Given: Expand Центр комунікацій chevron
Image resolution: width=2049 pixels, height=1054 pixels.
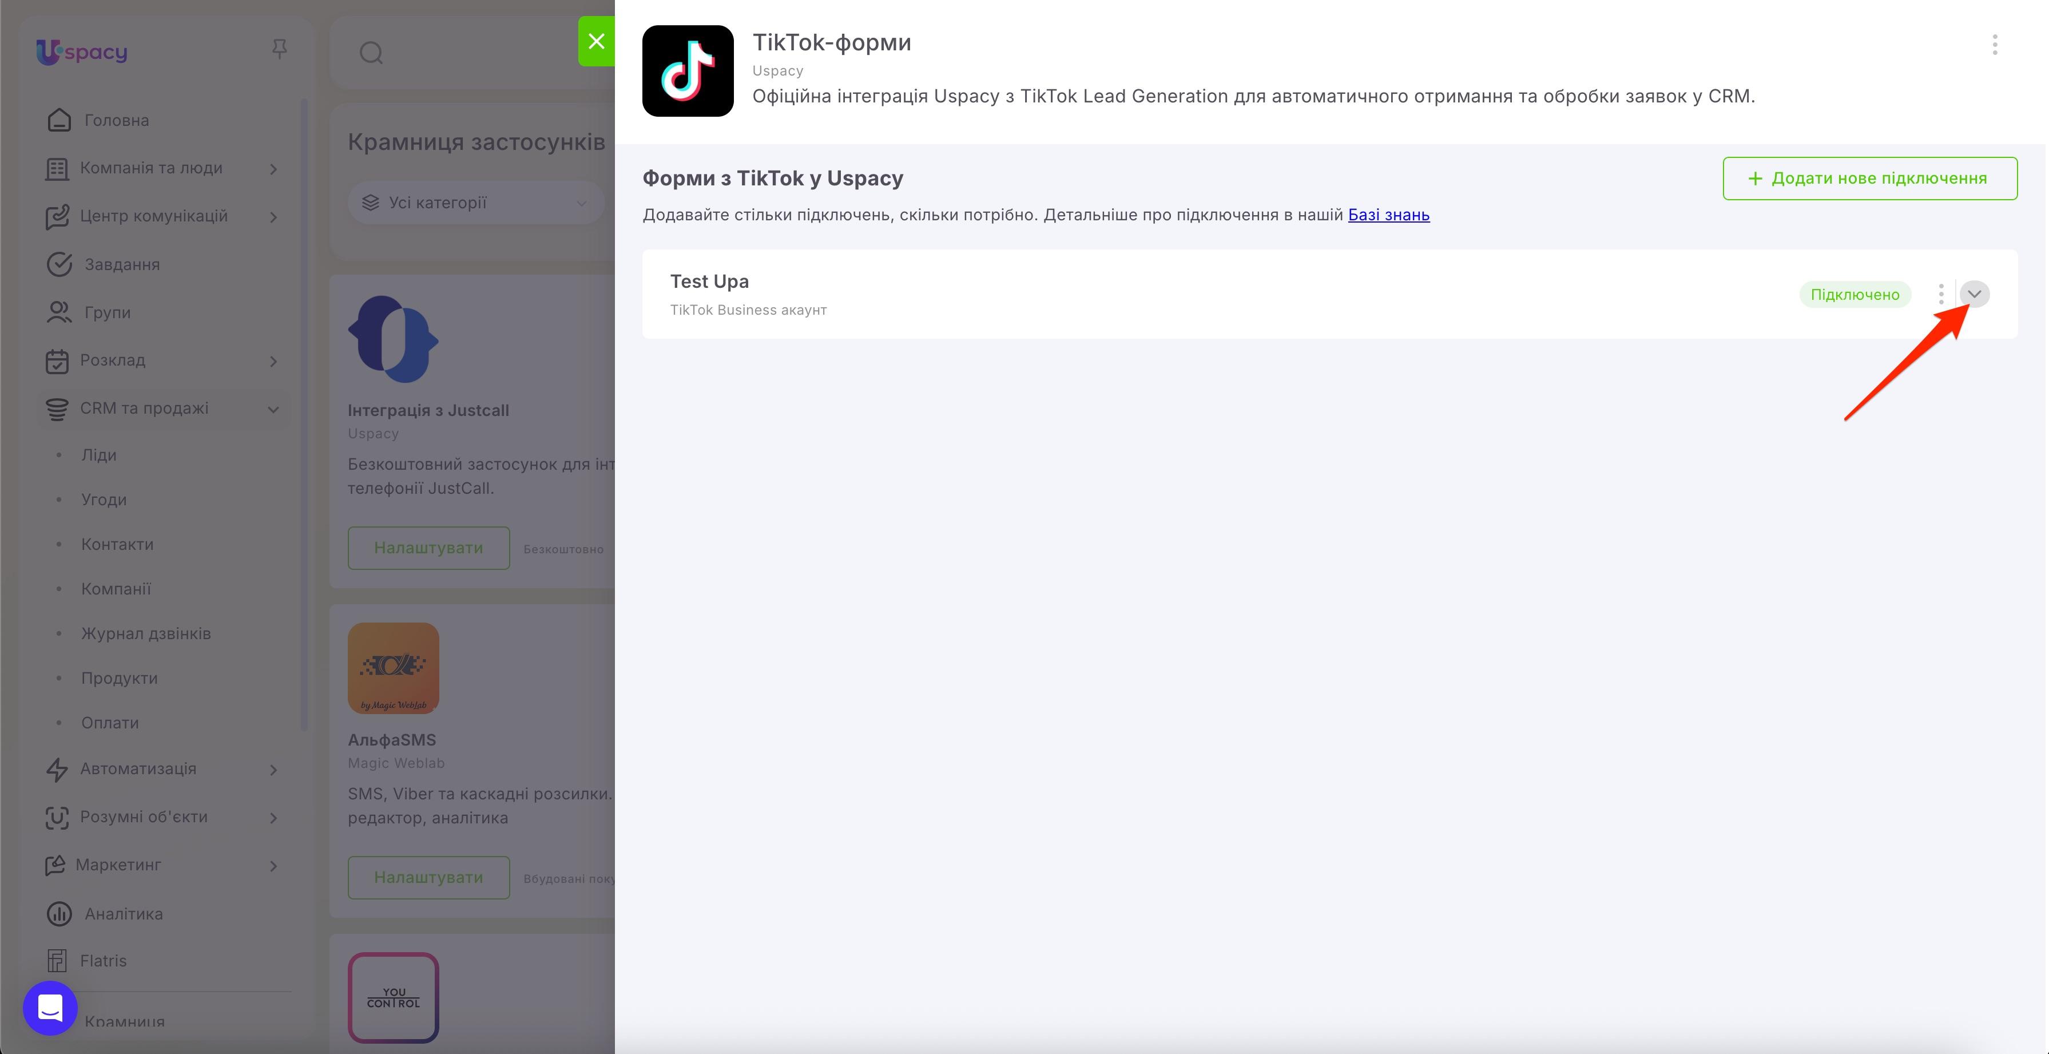Looking at the screenshot, I should point(273,217).
